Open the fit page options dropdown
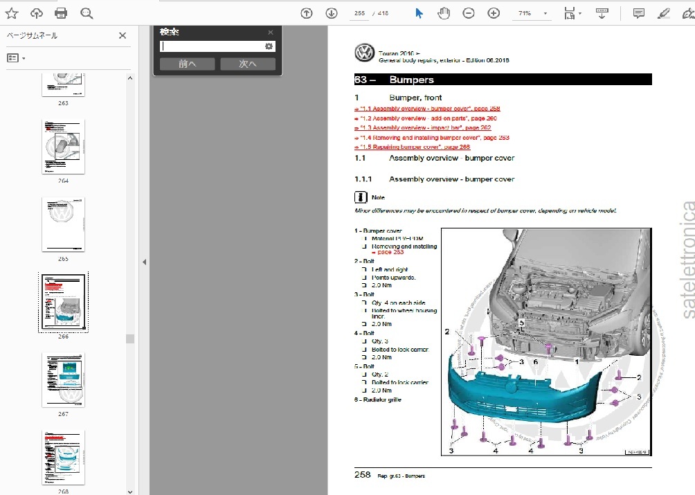This screenshot has height=495, width=695. coord(572,13)
